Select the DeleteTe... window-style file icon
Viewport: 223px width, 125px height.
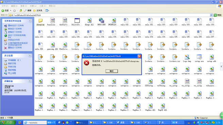[77, 21]
